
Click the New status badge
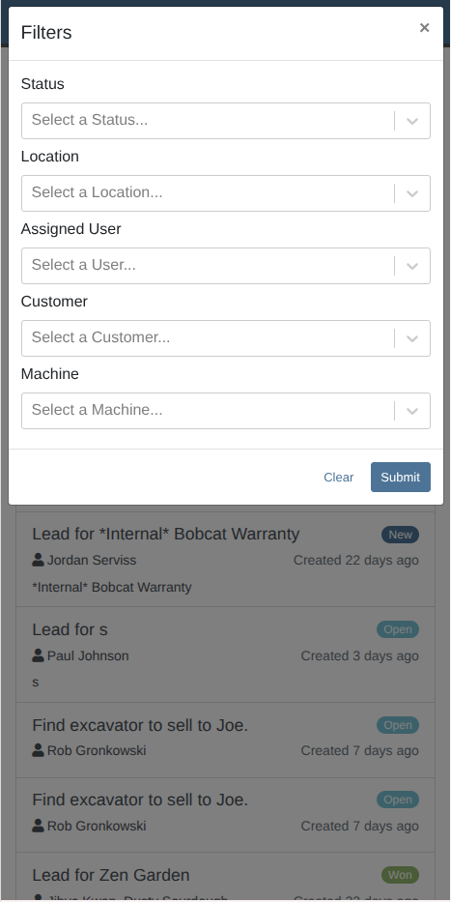click(x=401, y=535)
